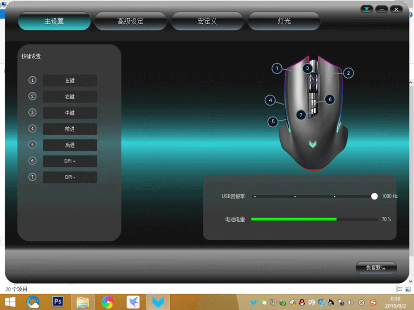Click side button marker 5 on mouse
The width and height of the screenshot is (414, 310).
point(273,121)
